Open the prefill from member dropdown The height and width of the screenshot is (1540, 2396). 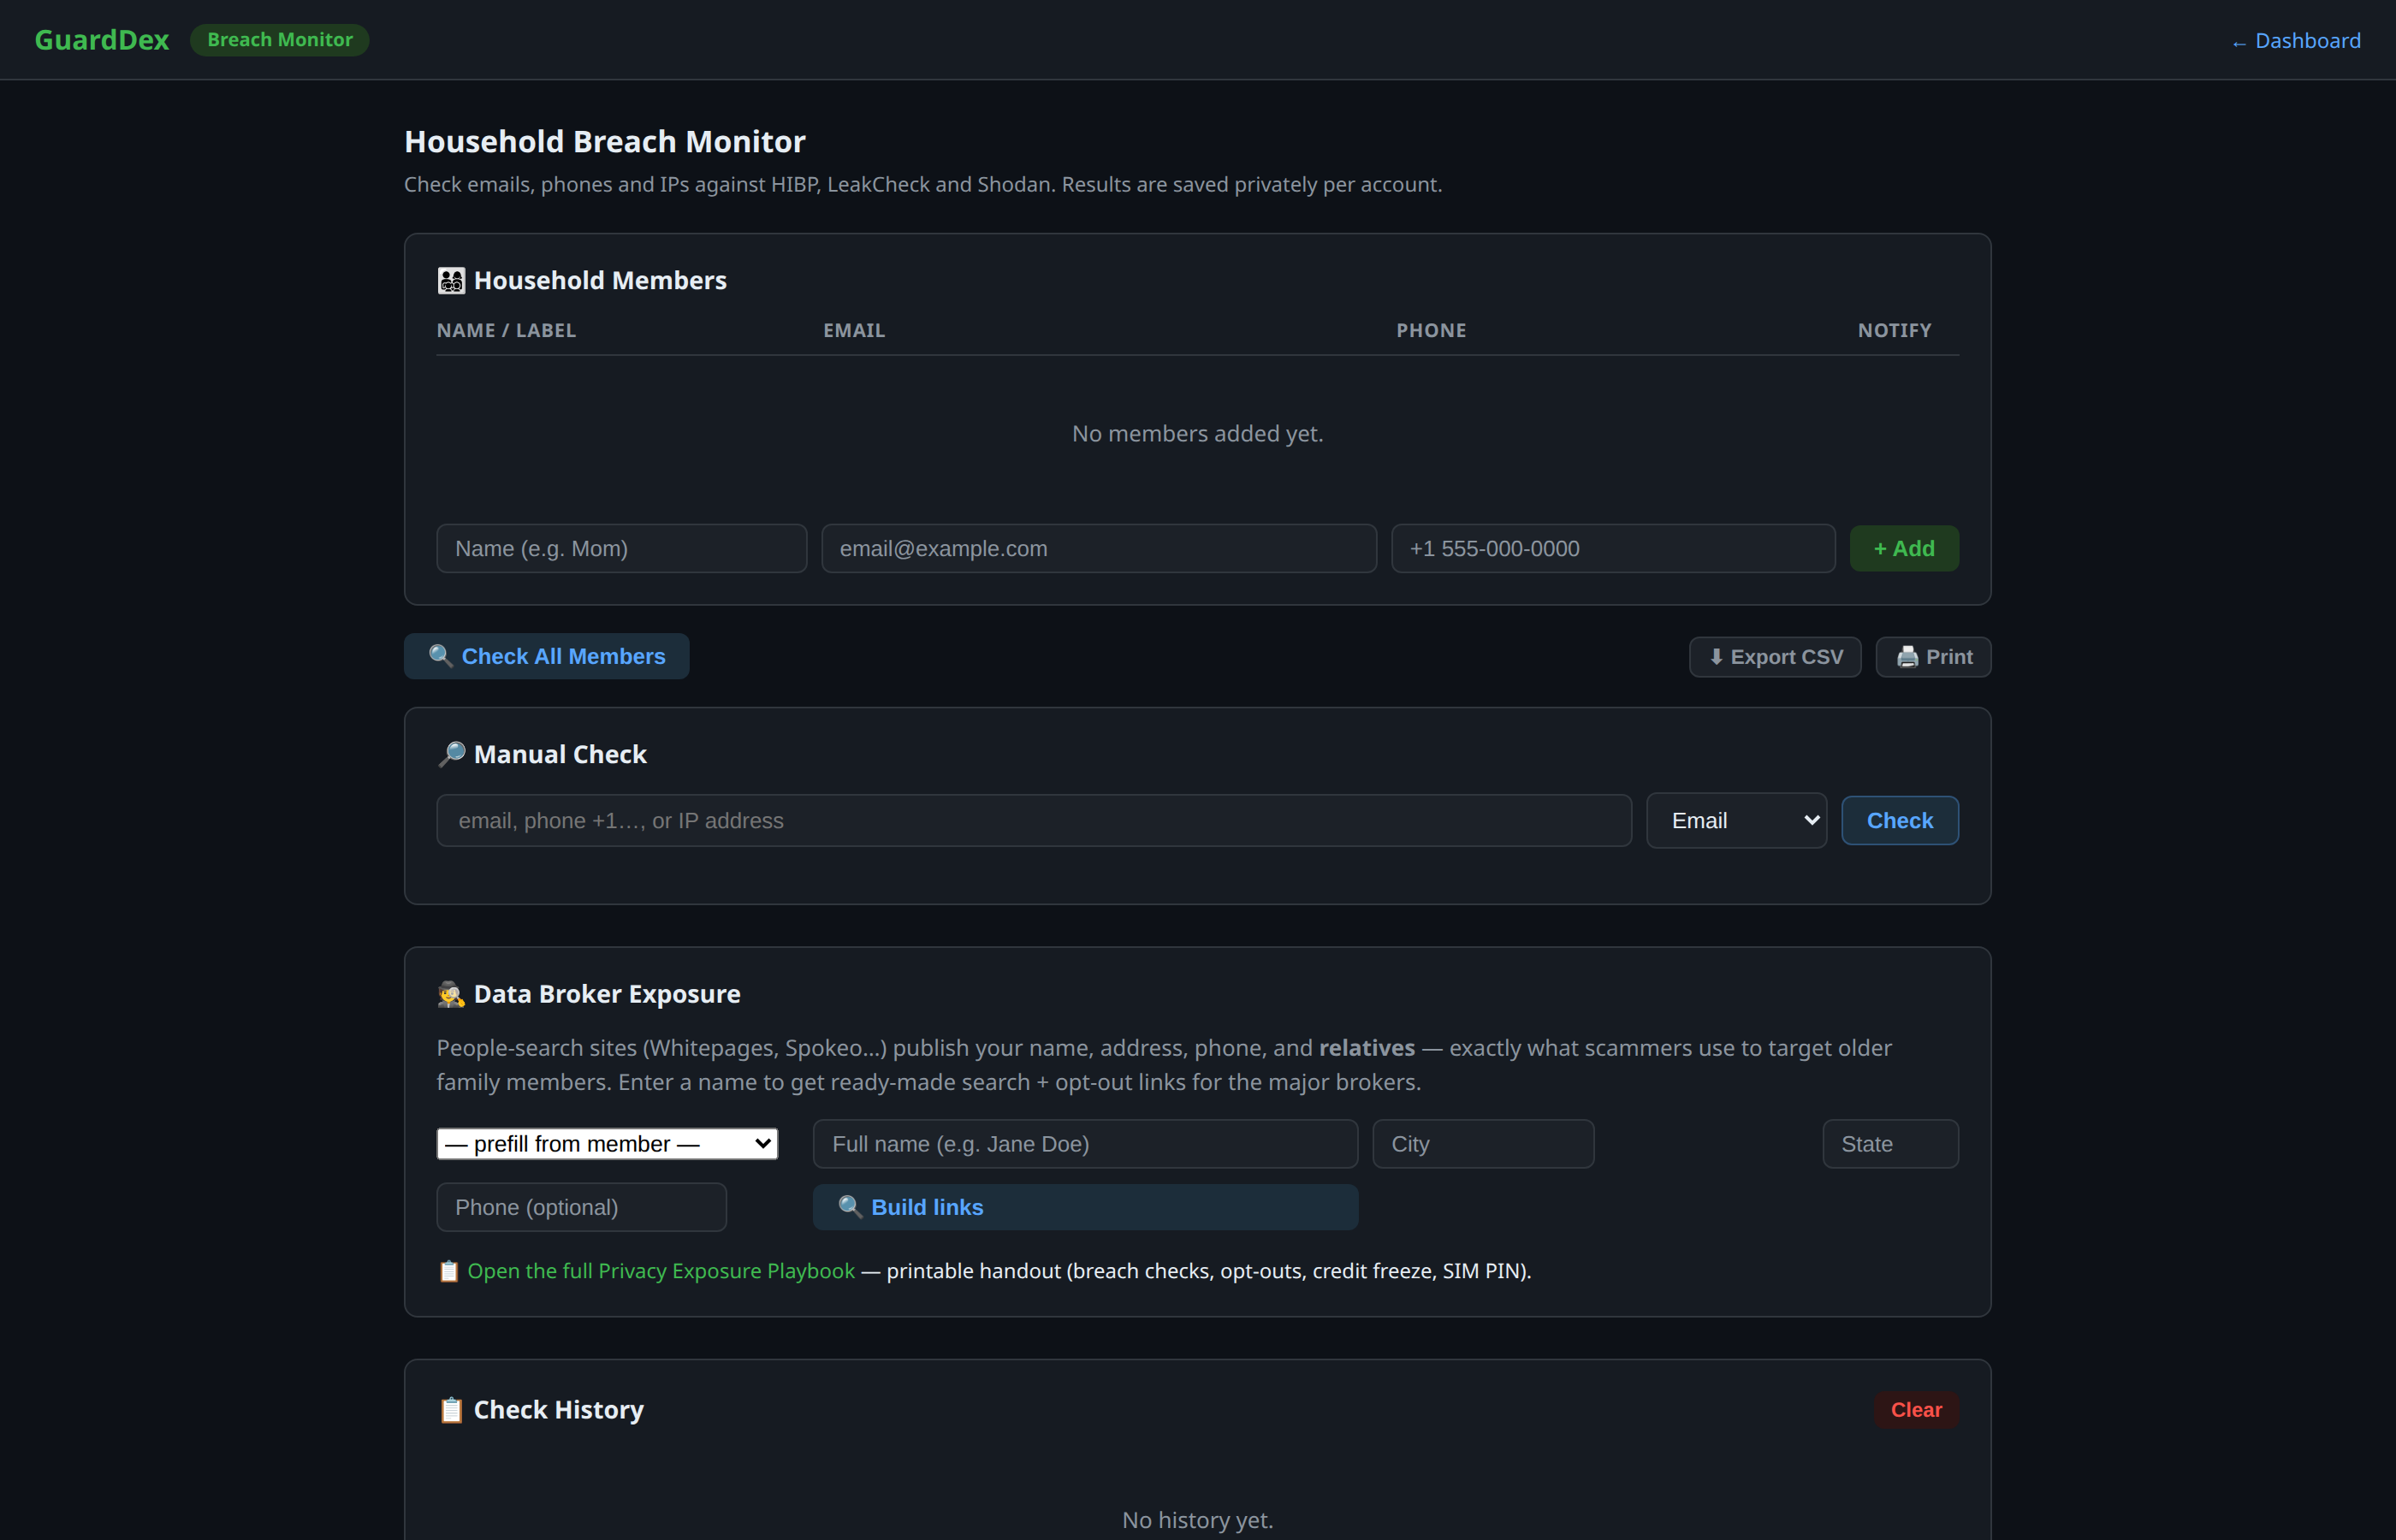pyautogui.click(x=607, y=1144)
